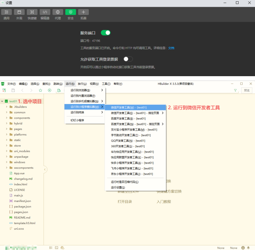Expand the hybrid folder
The image size is (255, 250).
[6, 123]
